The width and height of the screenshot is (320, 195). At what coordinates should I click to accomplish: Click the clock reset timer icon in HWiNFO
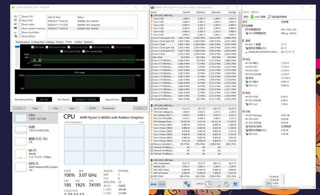click(x=208, y=184)
